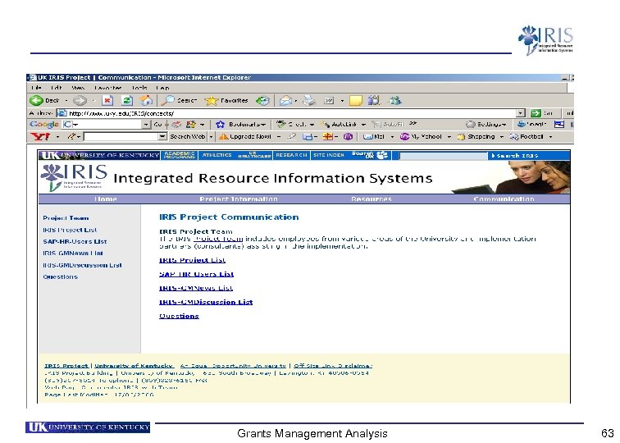Switch to the IRIS site Home tab
Screen dimensions: 620x443
106,199
